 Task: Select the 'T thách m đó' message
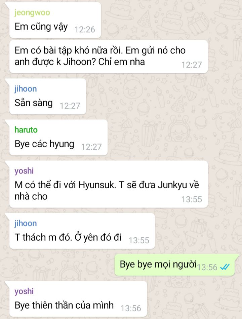pos(82,231)
